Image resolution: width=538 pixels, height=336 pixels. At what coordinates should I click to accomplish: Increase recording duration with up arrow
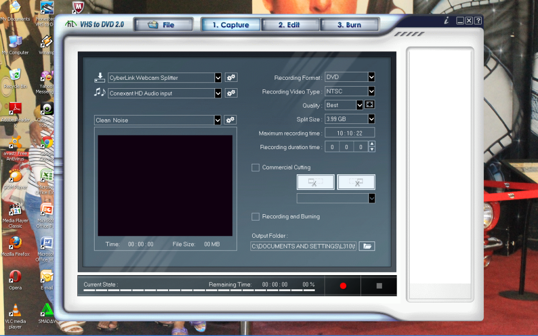point(371,144)
